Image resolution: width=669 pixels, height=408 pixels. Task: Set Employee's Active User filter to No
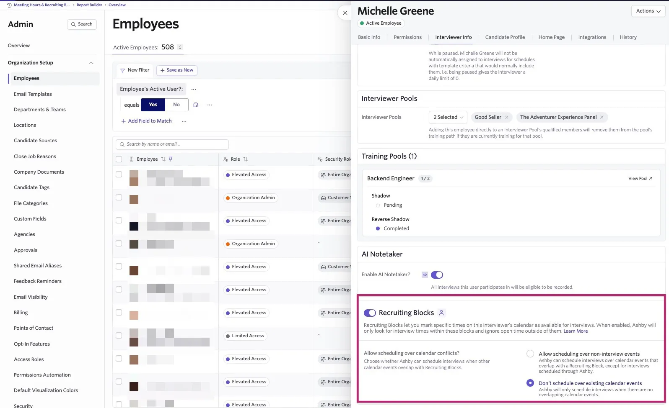(x=176, y=105)
